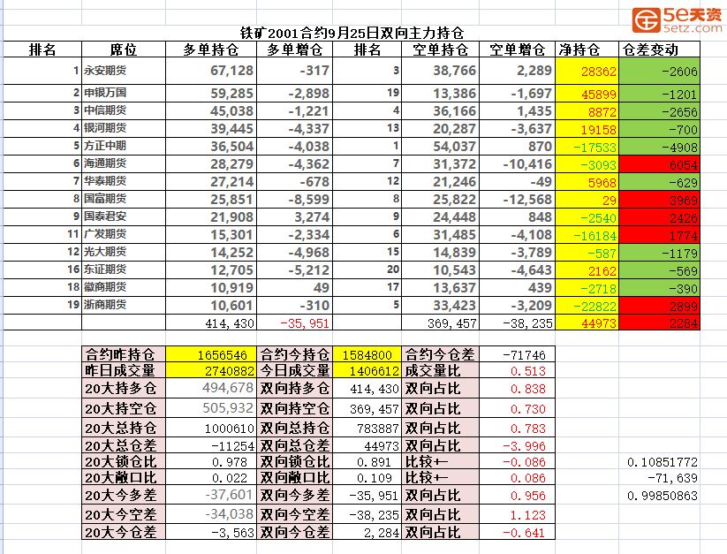Click the 浙商期货 seat cell
Screen dimensions: 727x554
124,305
